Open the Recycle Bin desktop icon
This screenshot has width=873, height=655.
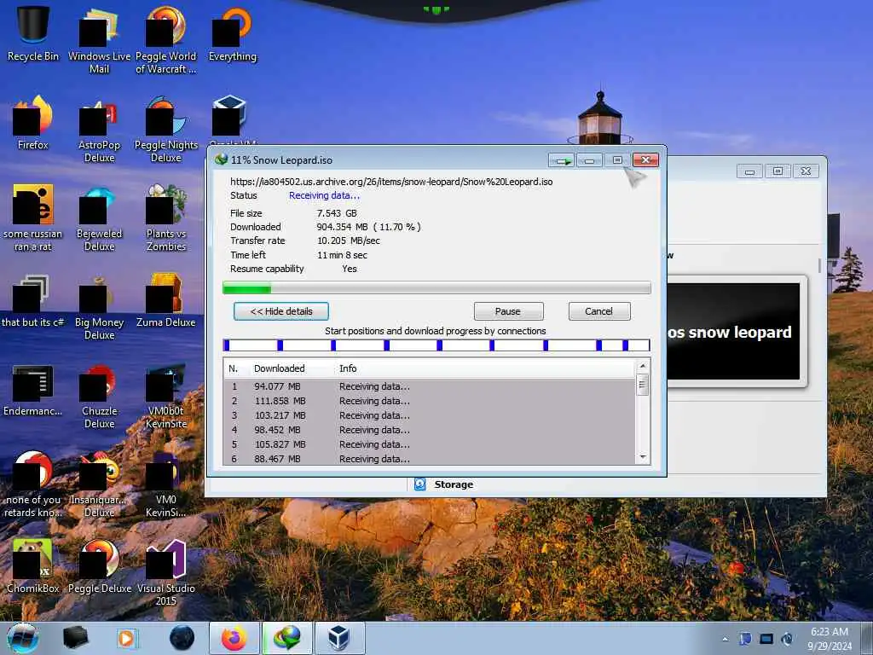click(33, 33)
